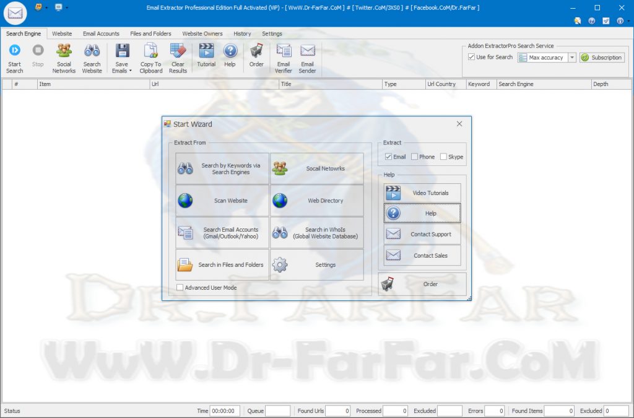Screen dimensions: 634x418
Task: Select Search by Keywords via Search Engines
Action: [x=222, y=168]
